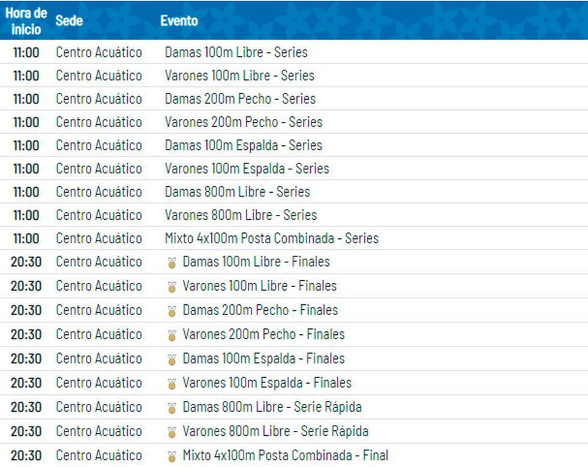Click medal icon beside Varones 100m Libre Finales
588x467 pixels.
point(172,286)
